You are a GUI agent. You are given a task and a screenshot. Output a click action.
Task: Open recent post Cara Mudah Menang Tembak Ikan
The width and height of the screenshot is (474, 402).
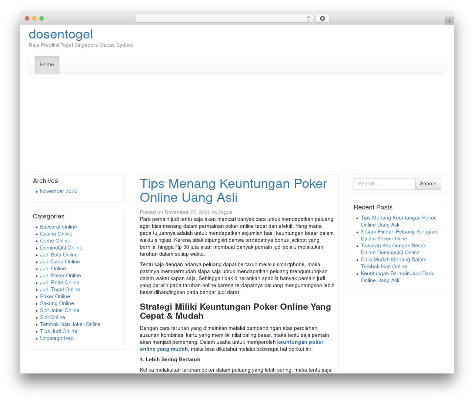[393, 263]
